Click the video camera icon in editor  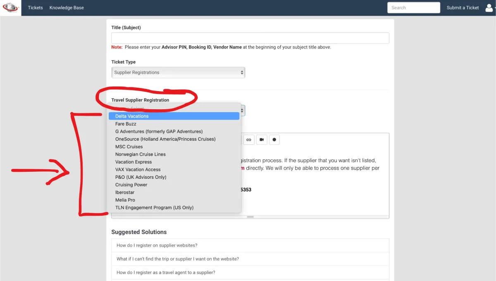coord(262,140)
